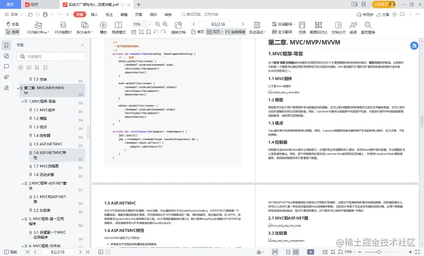
Task: Open the 2.2 比较表 bookmark
Action: tap(42, 210)
